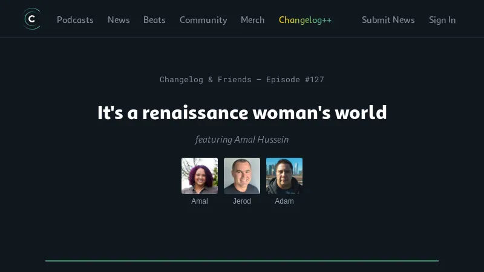This screenshot has height=272, width=484.
Task: Click the Changelog logo icon
Action: pyautogui.click(x=31, y=19)
